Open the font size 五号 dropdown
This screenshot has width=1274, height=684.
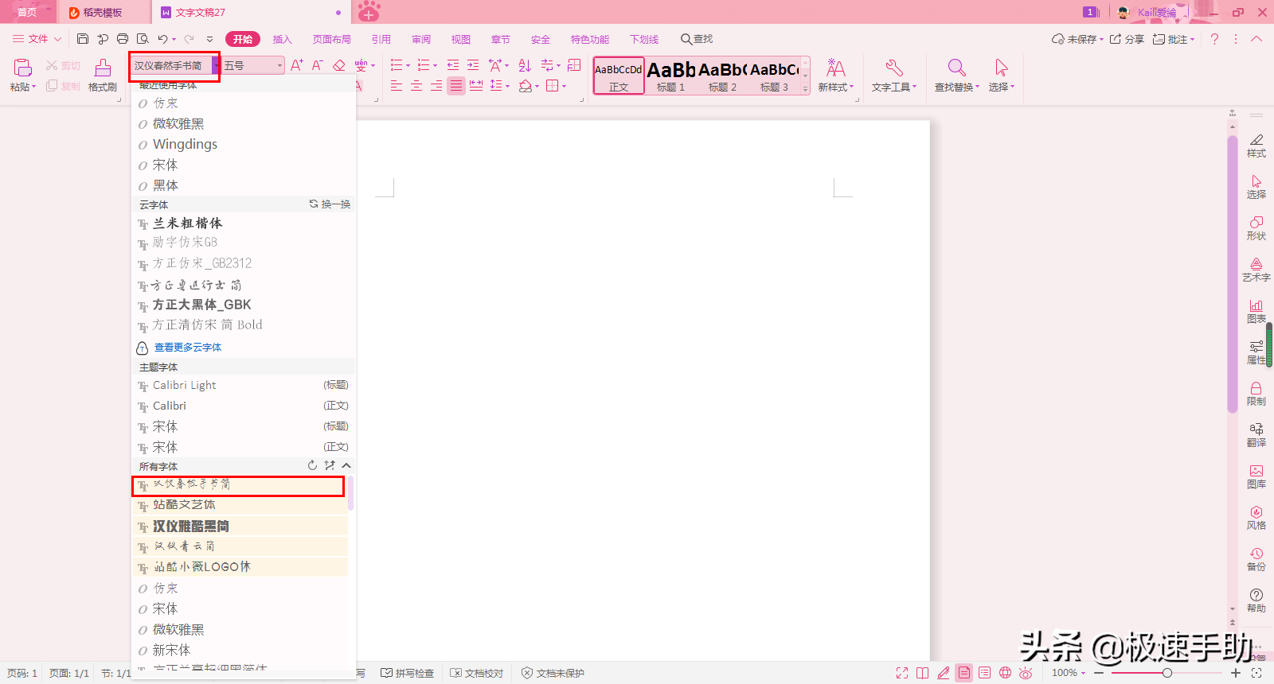pyautogui.click(x=279, y=65)
